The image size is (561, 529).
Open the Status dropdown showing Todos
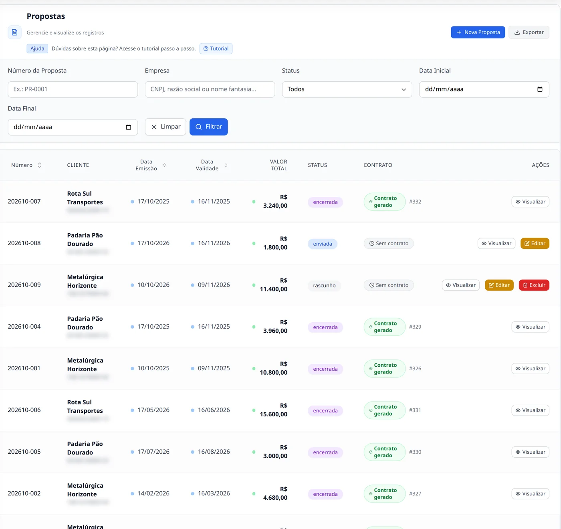pyautogui.click(x=347, y=89)
